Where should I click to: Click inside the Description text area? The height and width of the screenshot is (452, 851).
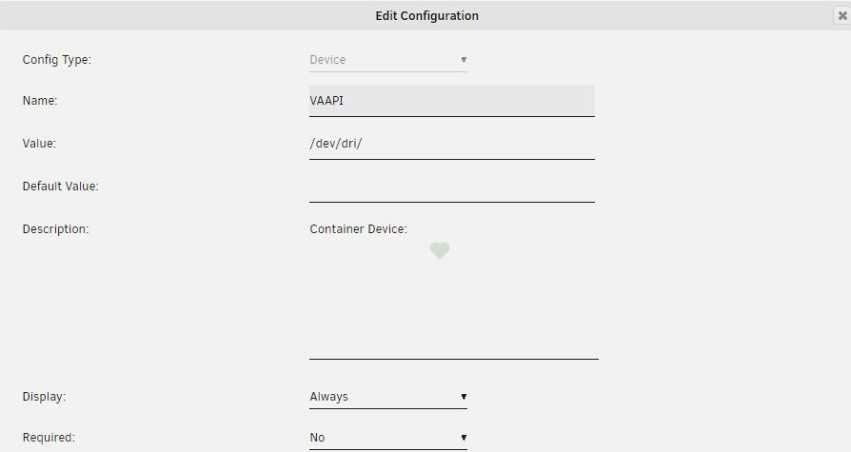pos(453,305)
